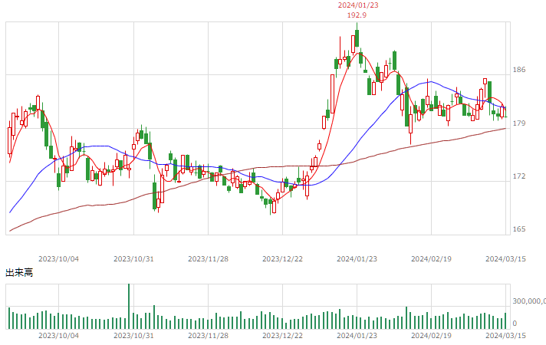Click 2023/10/04 date under the price chart
This screenshot has height=345, width=546.
point(58,259)
